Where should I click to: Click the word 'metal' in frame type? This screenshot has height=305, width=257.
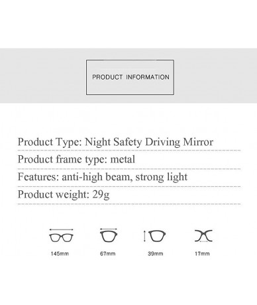pos(123,159)
